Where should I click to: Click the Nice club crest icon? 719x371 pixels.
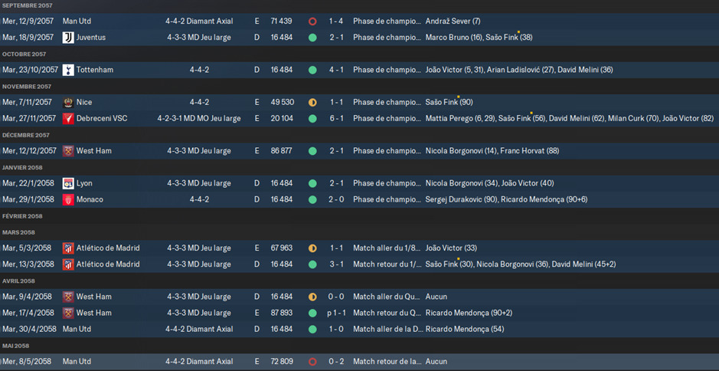[68, 103]
